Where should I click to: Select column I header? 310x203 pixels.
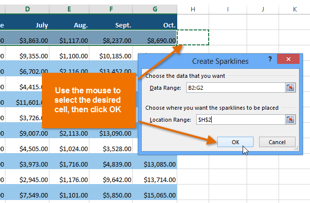pyautogui.click(x=228, y=9)
